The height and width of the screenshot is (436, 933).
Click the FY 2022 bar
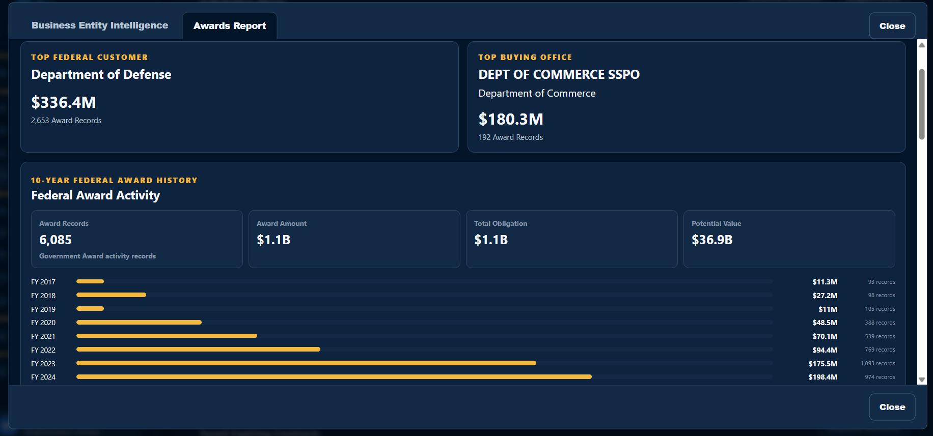point(198,350)
